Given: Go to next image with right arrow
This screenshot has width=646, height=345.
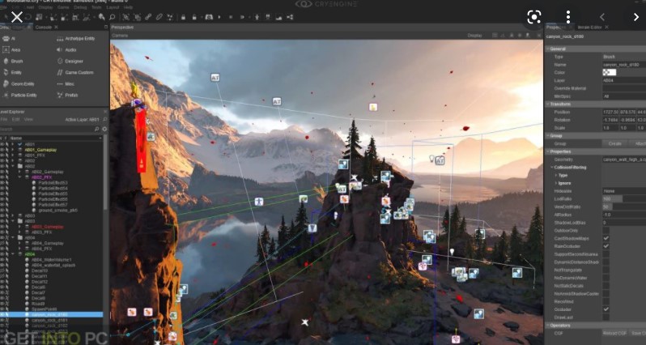Looking at the screenshot, I should tap(636, 17).
